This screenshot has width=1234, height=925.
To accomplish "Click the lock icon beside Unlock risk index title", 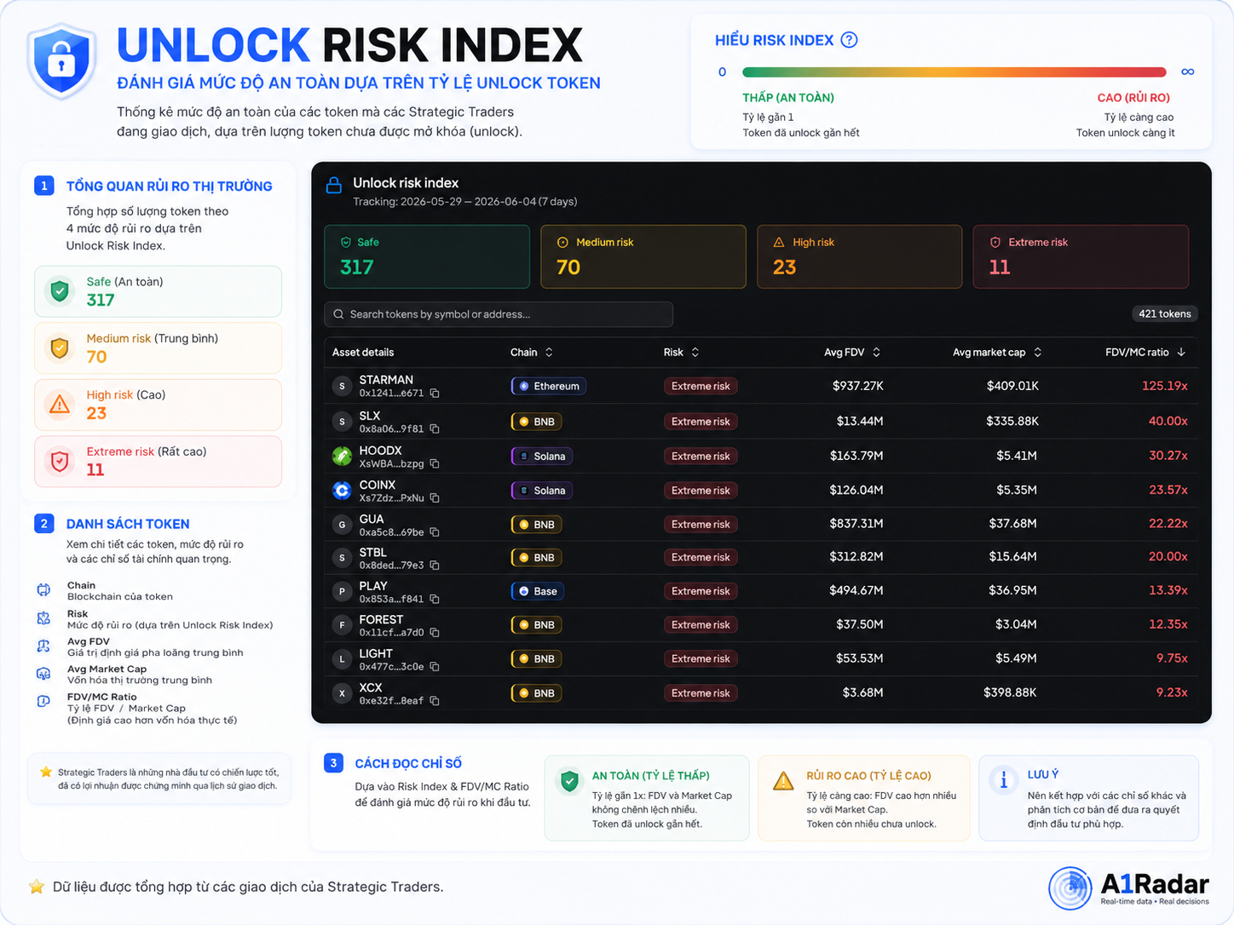I will [334, 185].
